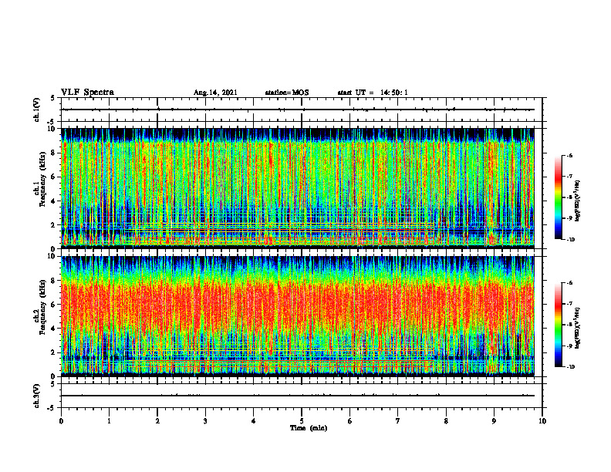
Task: Click the ch.3 voltage waveform trace
Action: pos(297,396)
